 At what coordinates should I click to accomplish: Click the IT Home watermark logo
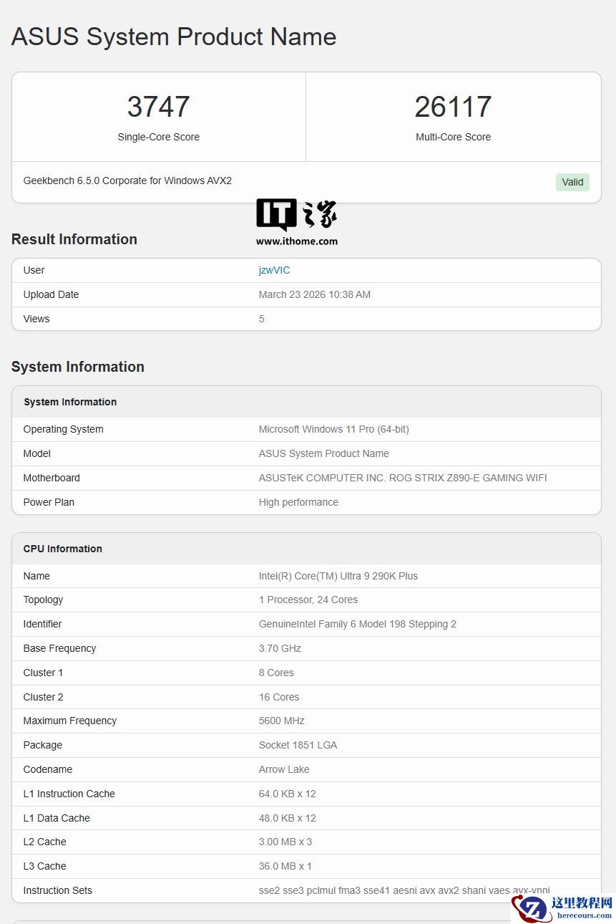296,215
